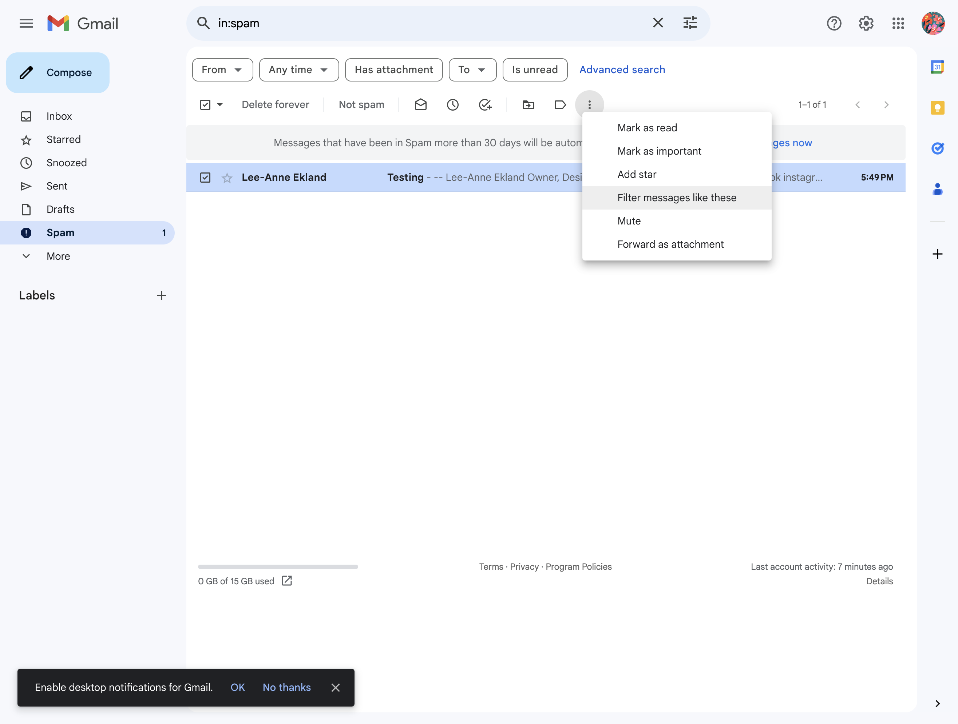The width and height of the screenshot is (958, 724).
Task: Open Google apps grid
Action: pos(898,23)
